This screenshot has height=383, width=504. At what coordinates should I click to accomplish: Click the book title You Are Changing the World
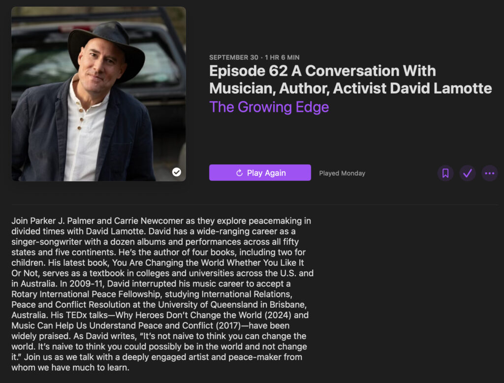(169, 263)
